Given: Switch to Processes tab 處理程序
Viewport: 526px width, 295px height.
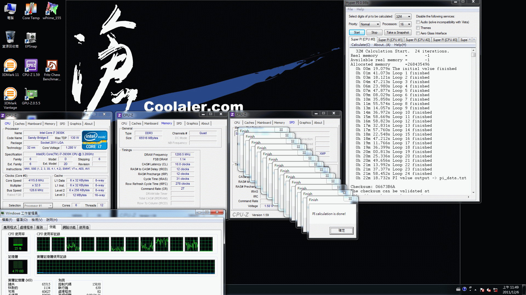Looking at the screenshot, I should (x=27, y=228).
